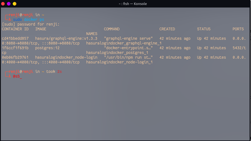Click the PORTS column header text
251x141 pixels.
tap(238, 29)
